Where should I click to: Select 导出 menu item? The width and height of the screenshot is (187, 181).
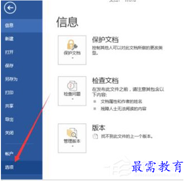coord(21,119)
